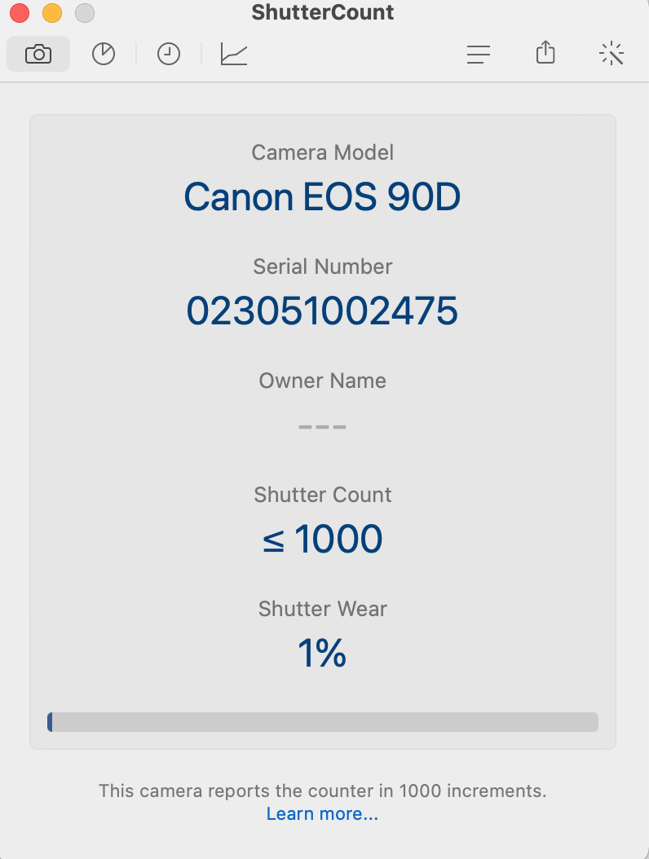Click the empty owner name dashes
This screenshot has width=649, height=859.
[x=322, y=426]
